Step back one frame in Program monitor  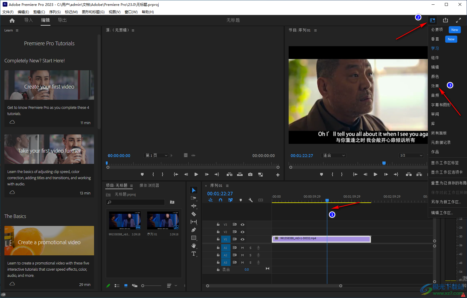365,174
